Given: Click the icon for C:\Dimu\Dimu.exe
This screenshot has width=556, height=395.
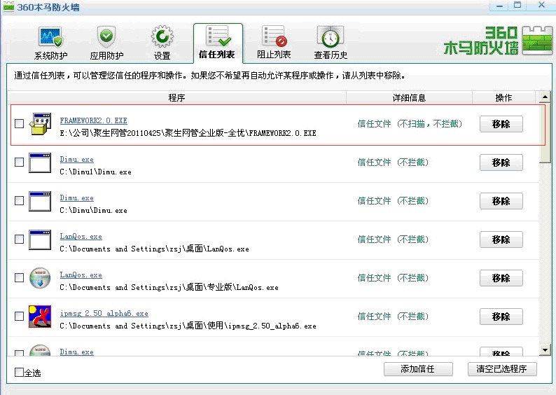Looking at the screenshot, I should (x=40, y=201).
